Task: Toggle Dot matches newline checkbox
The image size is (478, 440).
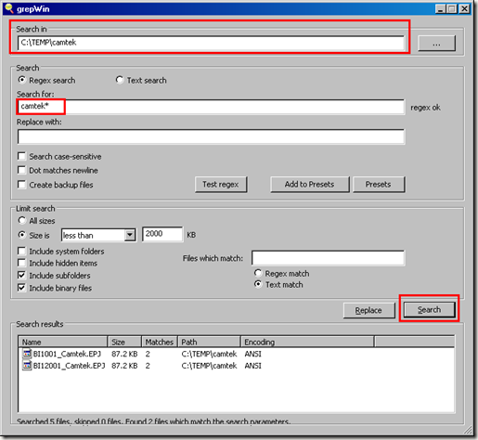Action: pos(21,170)
